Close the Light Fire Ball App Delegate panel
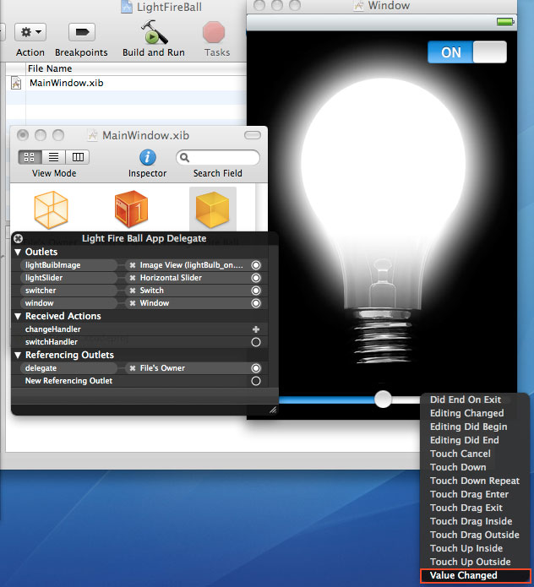Viewport: 534px width, 587px height. [x=18, y=238]
